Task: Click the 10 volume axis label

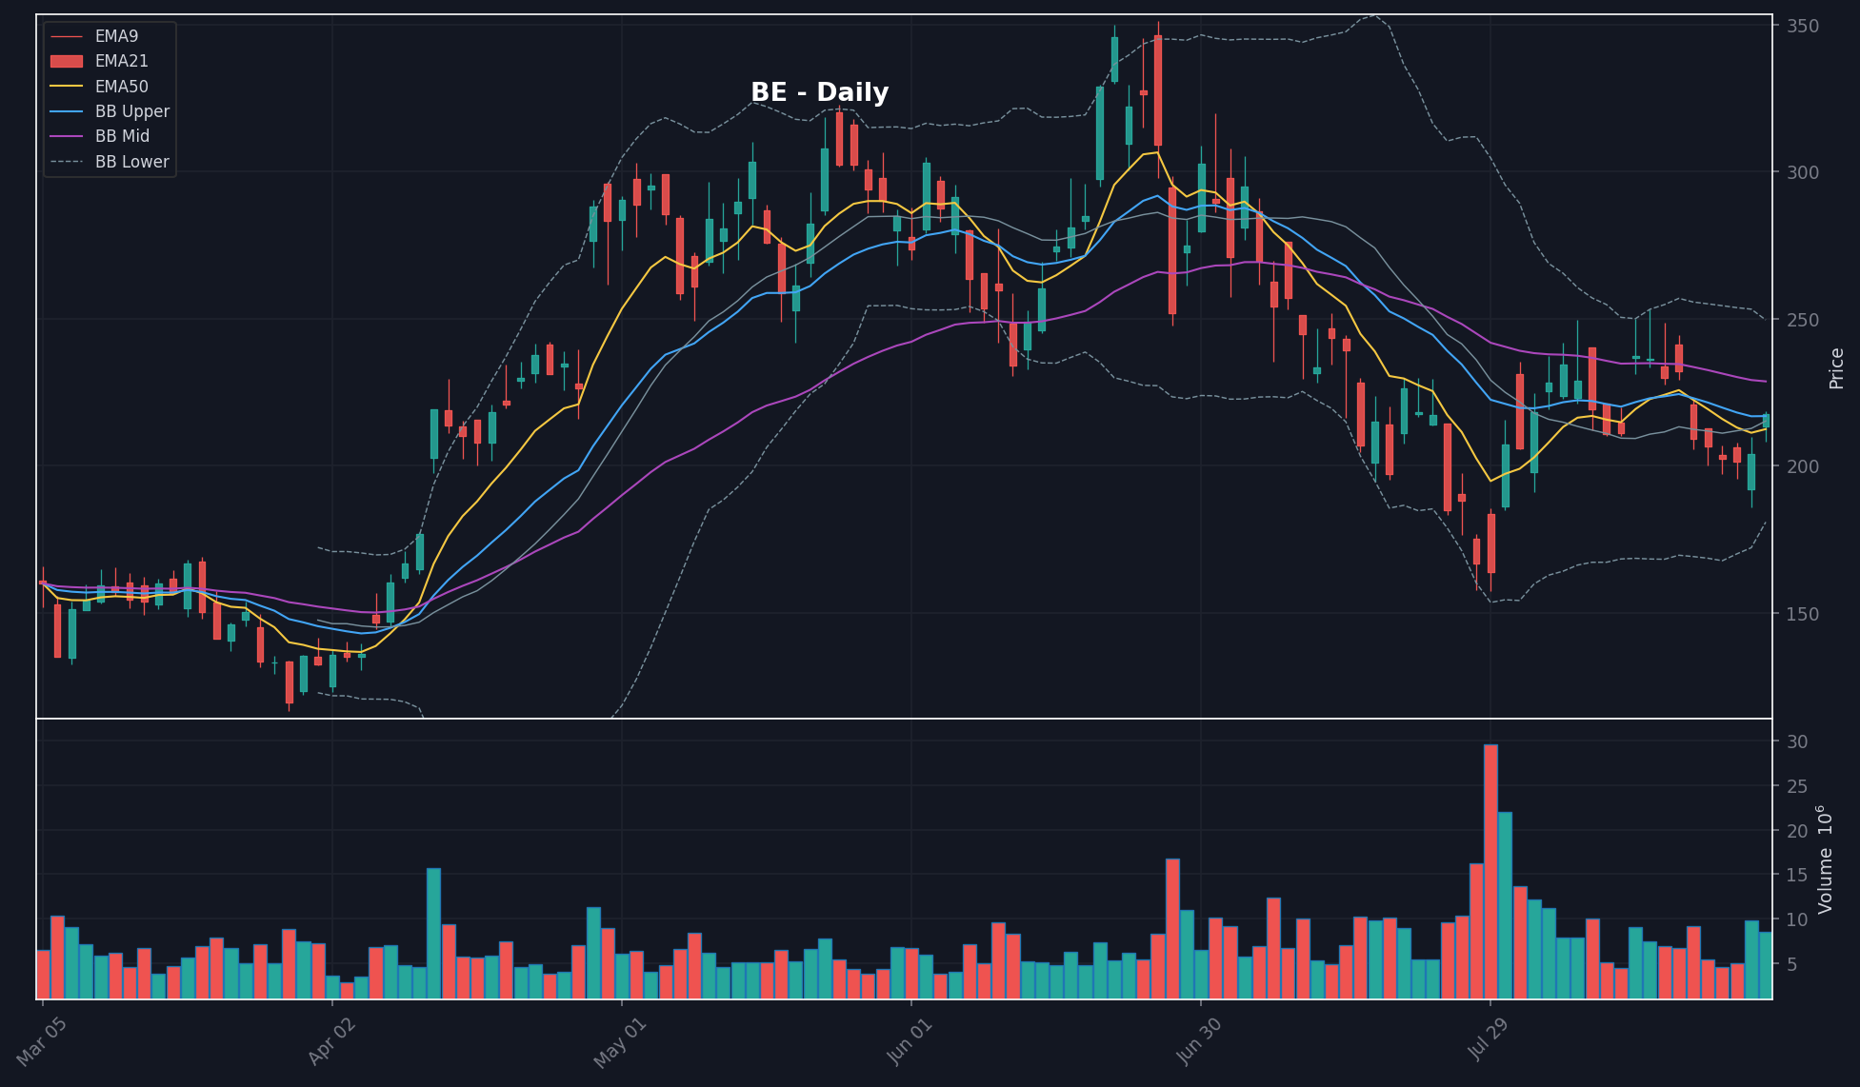Action: pos(1797,919)
